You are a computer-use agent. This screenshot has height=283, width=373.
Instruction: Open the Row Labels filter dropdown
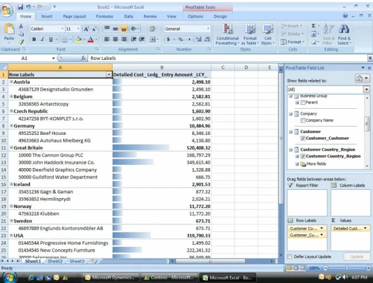[109, 74]
